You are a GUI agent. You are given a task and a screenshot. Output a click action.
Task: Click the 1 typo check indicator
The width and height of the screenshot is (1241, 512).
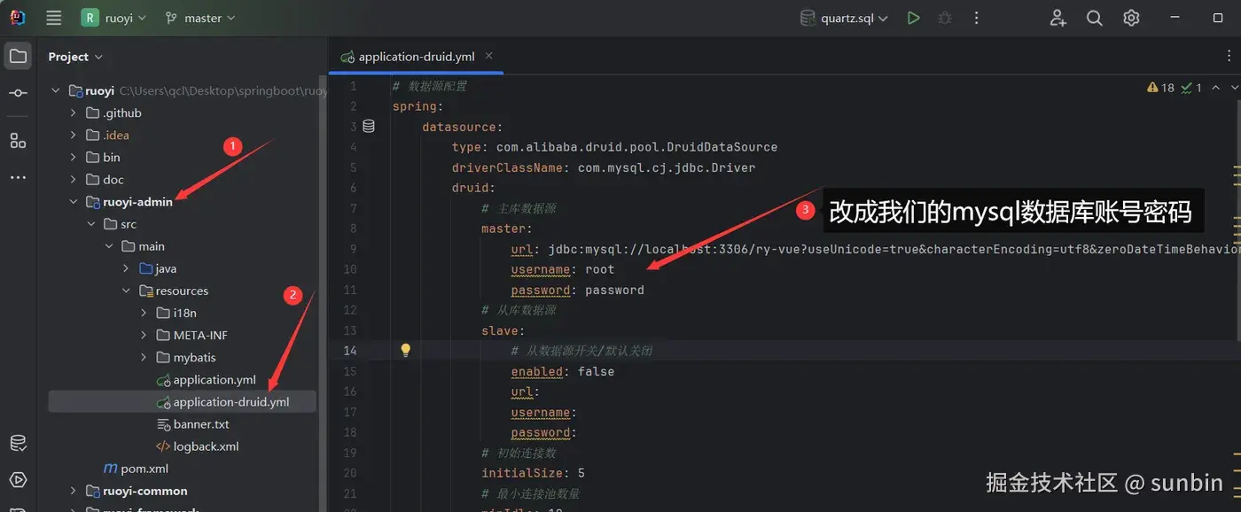click(1192, 88)
